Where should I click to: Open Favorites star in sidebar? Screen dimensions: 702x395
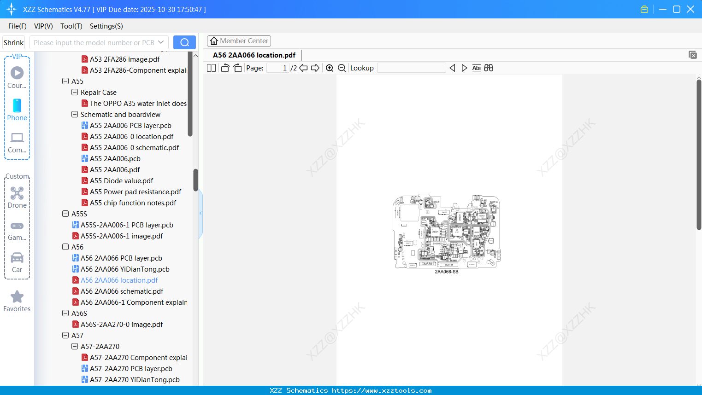17,301
